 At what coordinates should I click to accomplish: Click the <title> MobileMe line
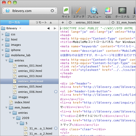tap(98, 42)
